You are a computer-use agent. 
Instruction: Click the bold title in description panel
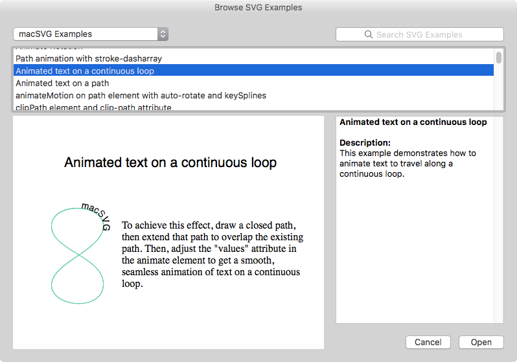pos(413,122)
